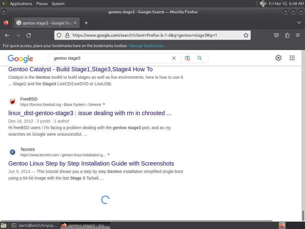Open tracking protection shield info
The height and width of the screenshot is (229, 305).
click(x=59, y=35)
